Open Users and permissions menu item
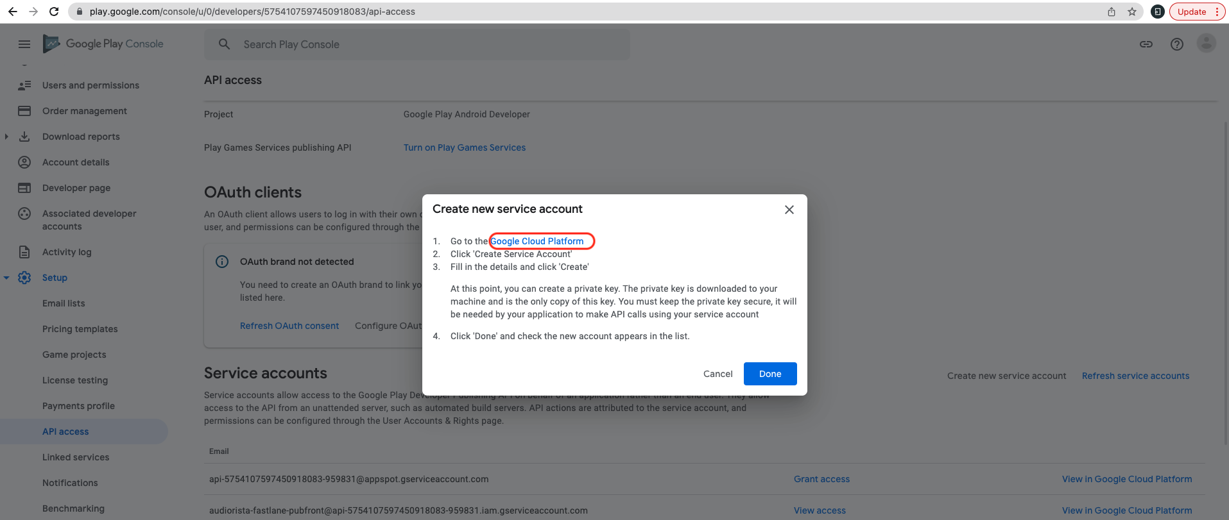Viewport: 1229px width, 520px height. [90, 85]
